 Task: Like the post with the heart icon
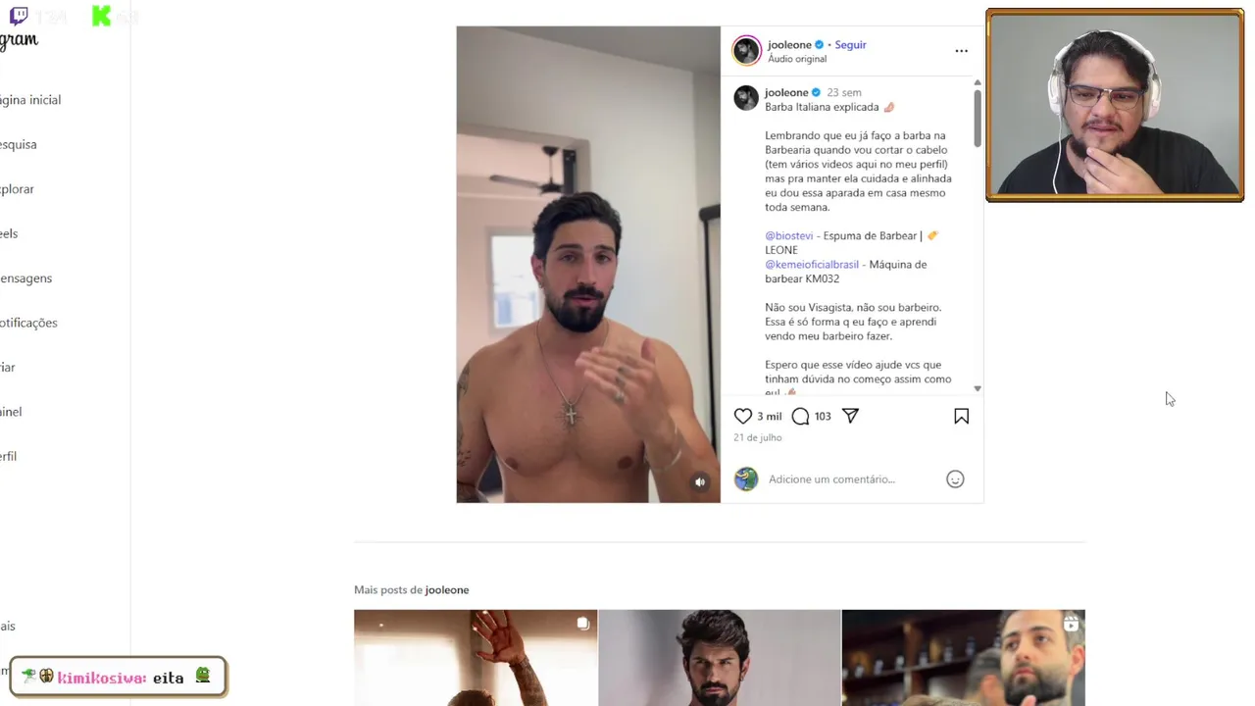[743, 416]
